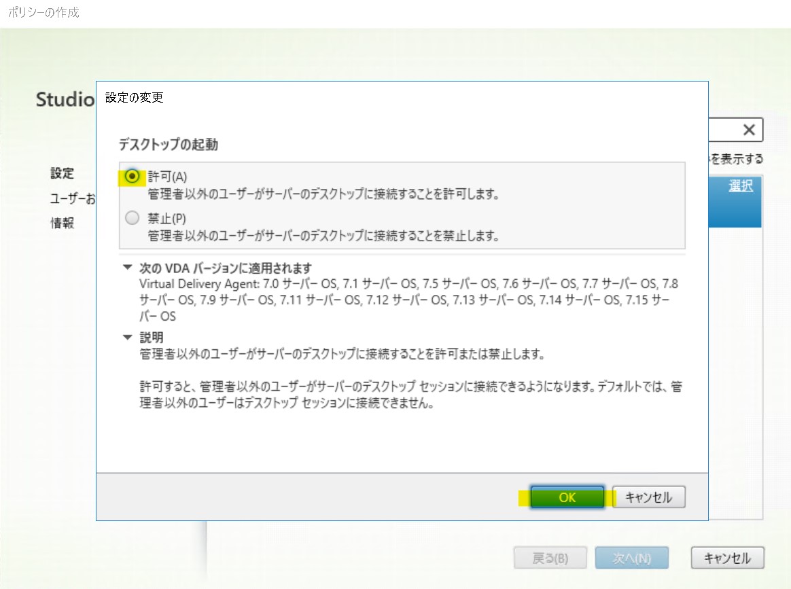Select the 情報 step in the sidebar
Viewport: 791px width, 589px height.
click(62, 223)
